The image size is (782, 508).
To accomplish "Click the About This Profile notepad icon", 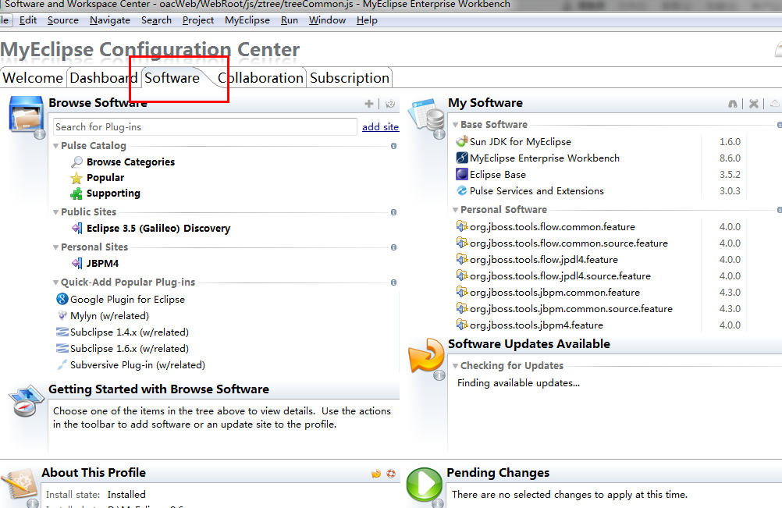I will 19,484.
